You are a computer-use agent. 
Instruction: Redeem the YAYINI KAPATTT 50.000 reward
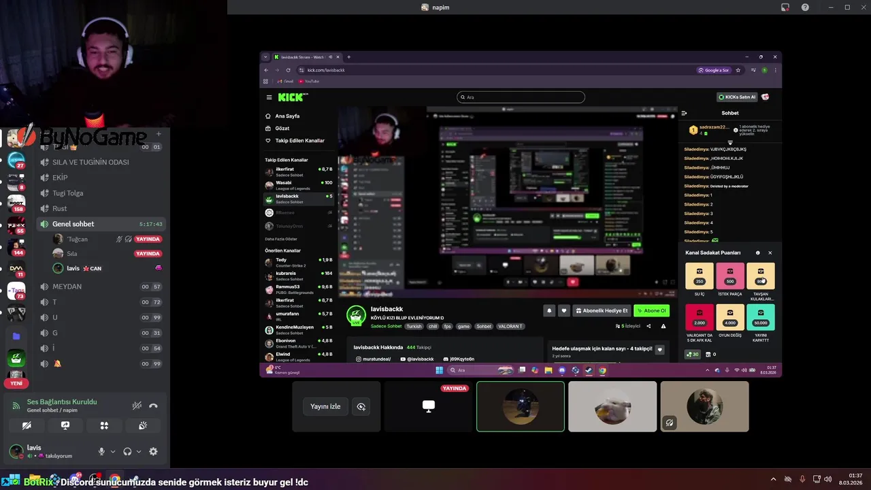(761, 317)
